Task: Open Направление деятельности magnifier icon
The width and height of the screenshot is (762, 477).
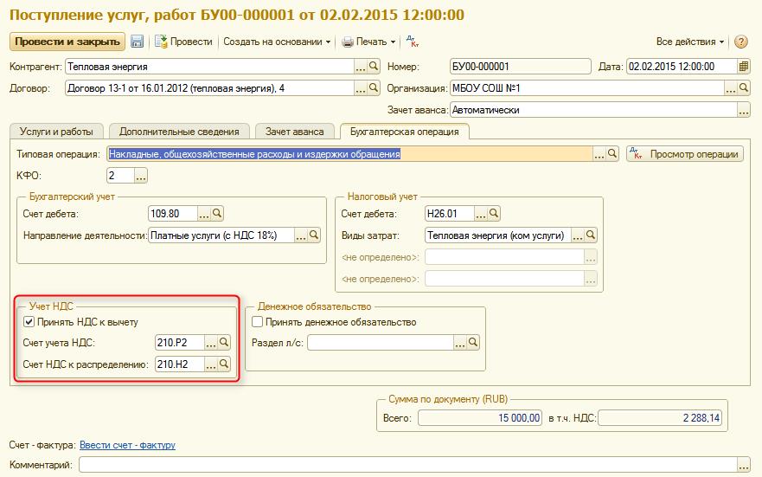Action: tap(314, 235)
